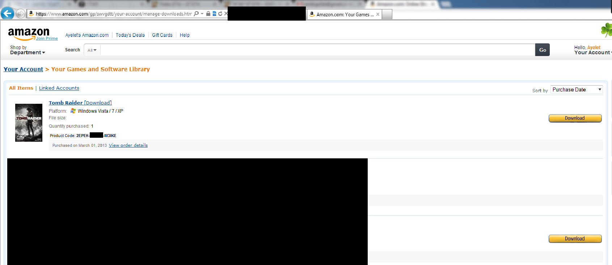The width and height of the screenshot is (612, 265).
Task: Go back with the browser back arrow
Action: 7,14
